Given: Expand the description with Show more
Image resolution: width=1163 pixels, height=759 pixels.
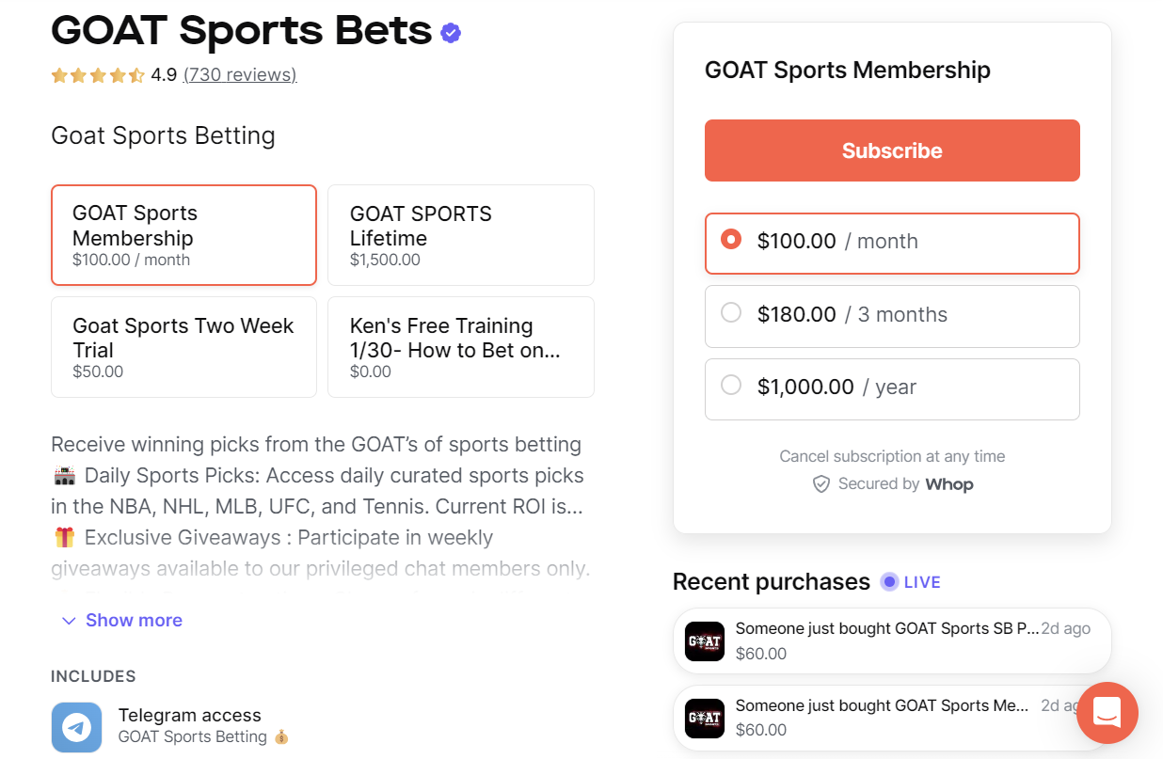Looking at the screenshot, I should [120, 620].
